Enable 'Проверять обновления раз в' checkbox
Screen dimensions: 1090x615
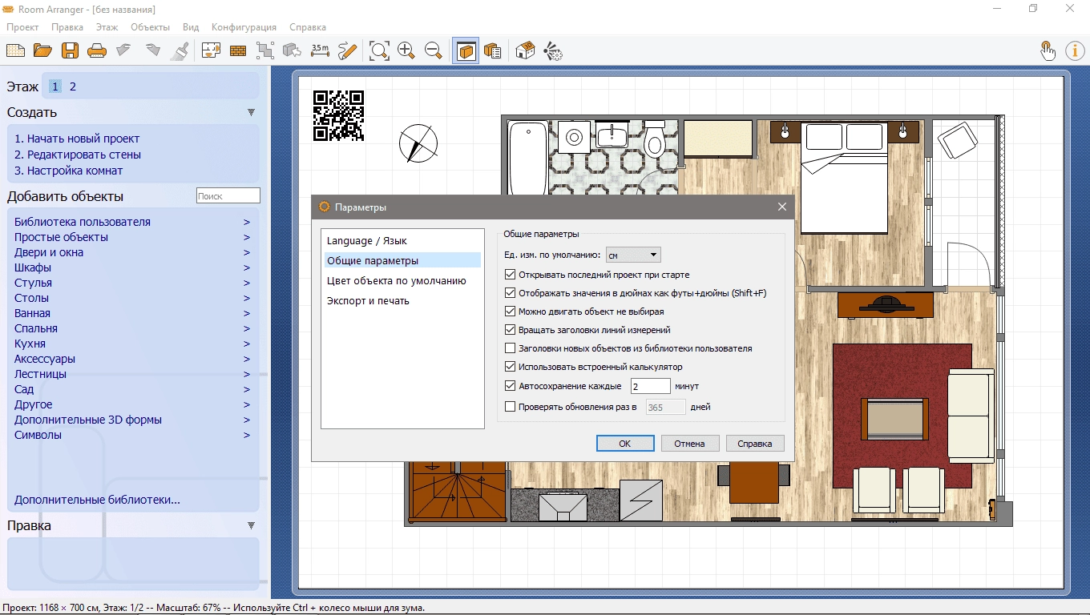tap(511, 407)
